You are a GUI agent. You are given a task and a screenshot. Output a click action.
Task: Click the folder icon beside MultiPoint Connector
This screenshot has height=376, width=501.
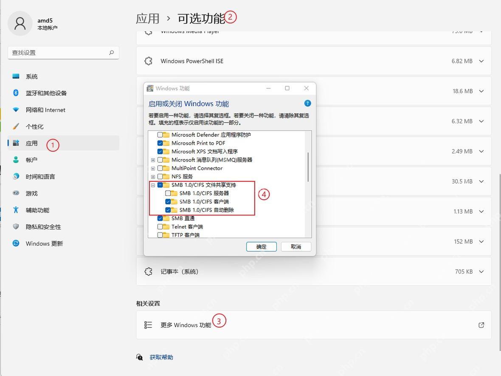(x=166, y=168)
